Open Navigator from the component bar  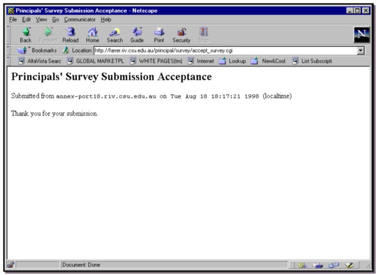302,265
